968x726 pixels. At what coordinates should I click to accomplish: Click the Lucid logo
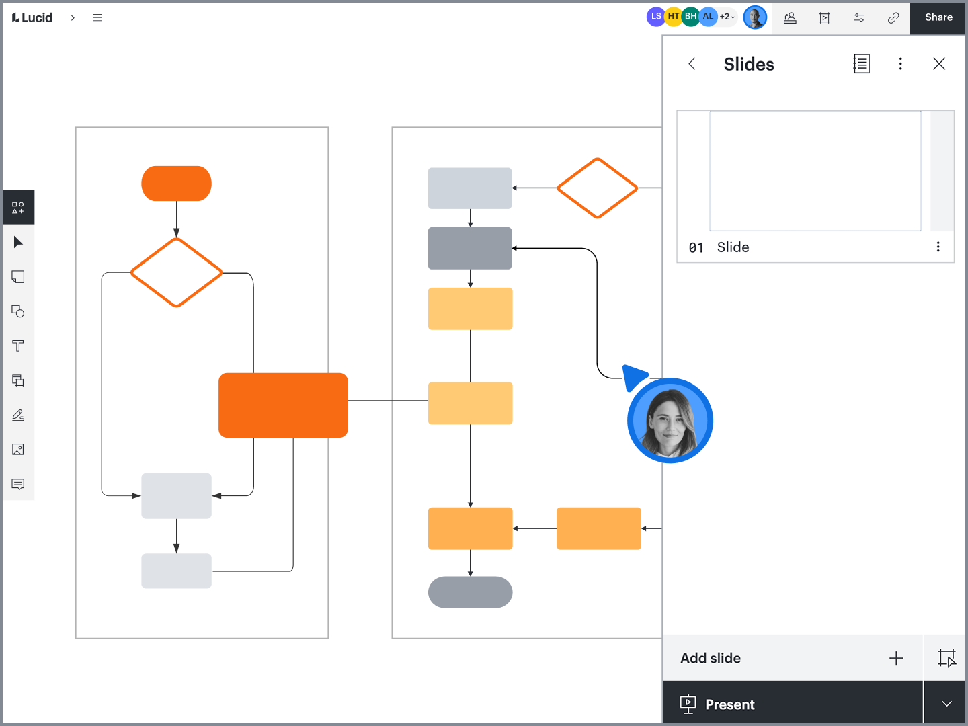click(32, 17)
